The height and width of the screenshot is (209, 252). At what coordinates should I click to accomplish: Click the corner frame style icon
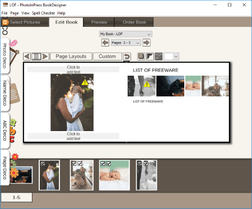(x=150, y=57)
